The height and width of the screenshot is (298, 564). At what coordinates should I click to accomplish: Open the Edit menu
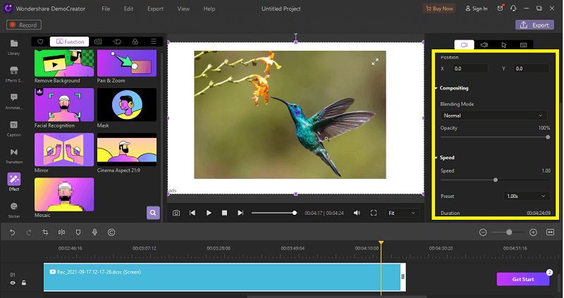click(129, 8)
